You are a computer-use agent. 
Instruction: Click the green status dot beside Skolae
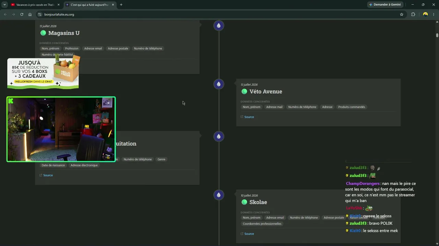pos(244,202)
